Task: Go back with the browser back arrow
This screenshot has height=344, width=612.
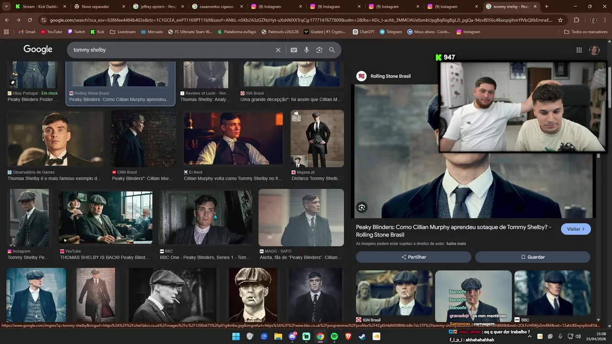Action: (7, 20)
